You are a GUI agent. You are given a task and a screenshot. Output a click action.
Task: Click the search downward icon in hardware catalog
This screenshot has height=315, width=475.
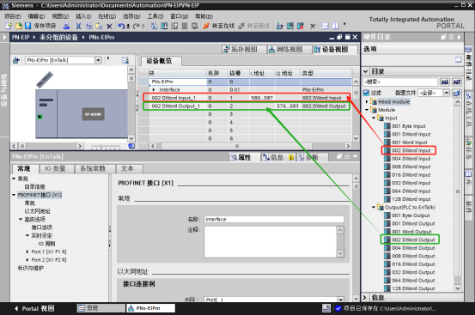click(x=445, y=82)
